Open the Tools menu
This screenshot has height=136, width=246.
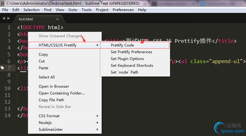pos(87,10)
